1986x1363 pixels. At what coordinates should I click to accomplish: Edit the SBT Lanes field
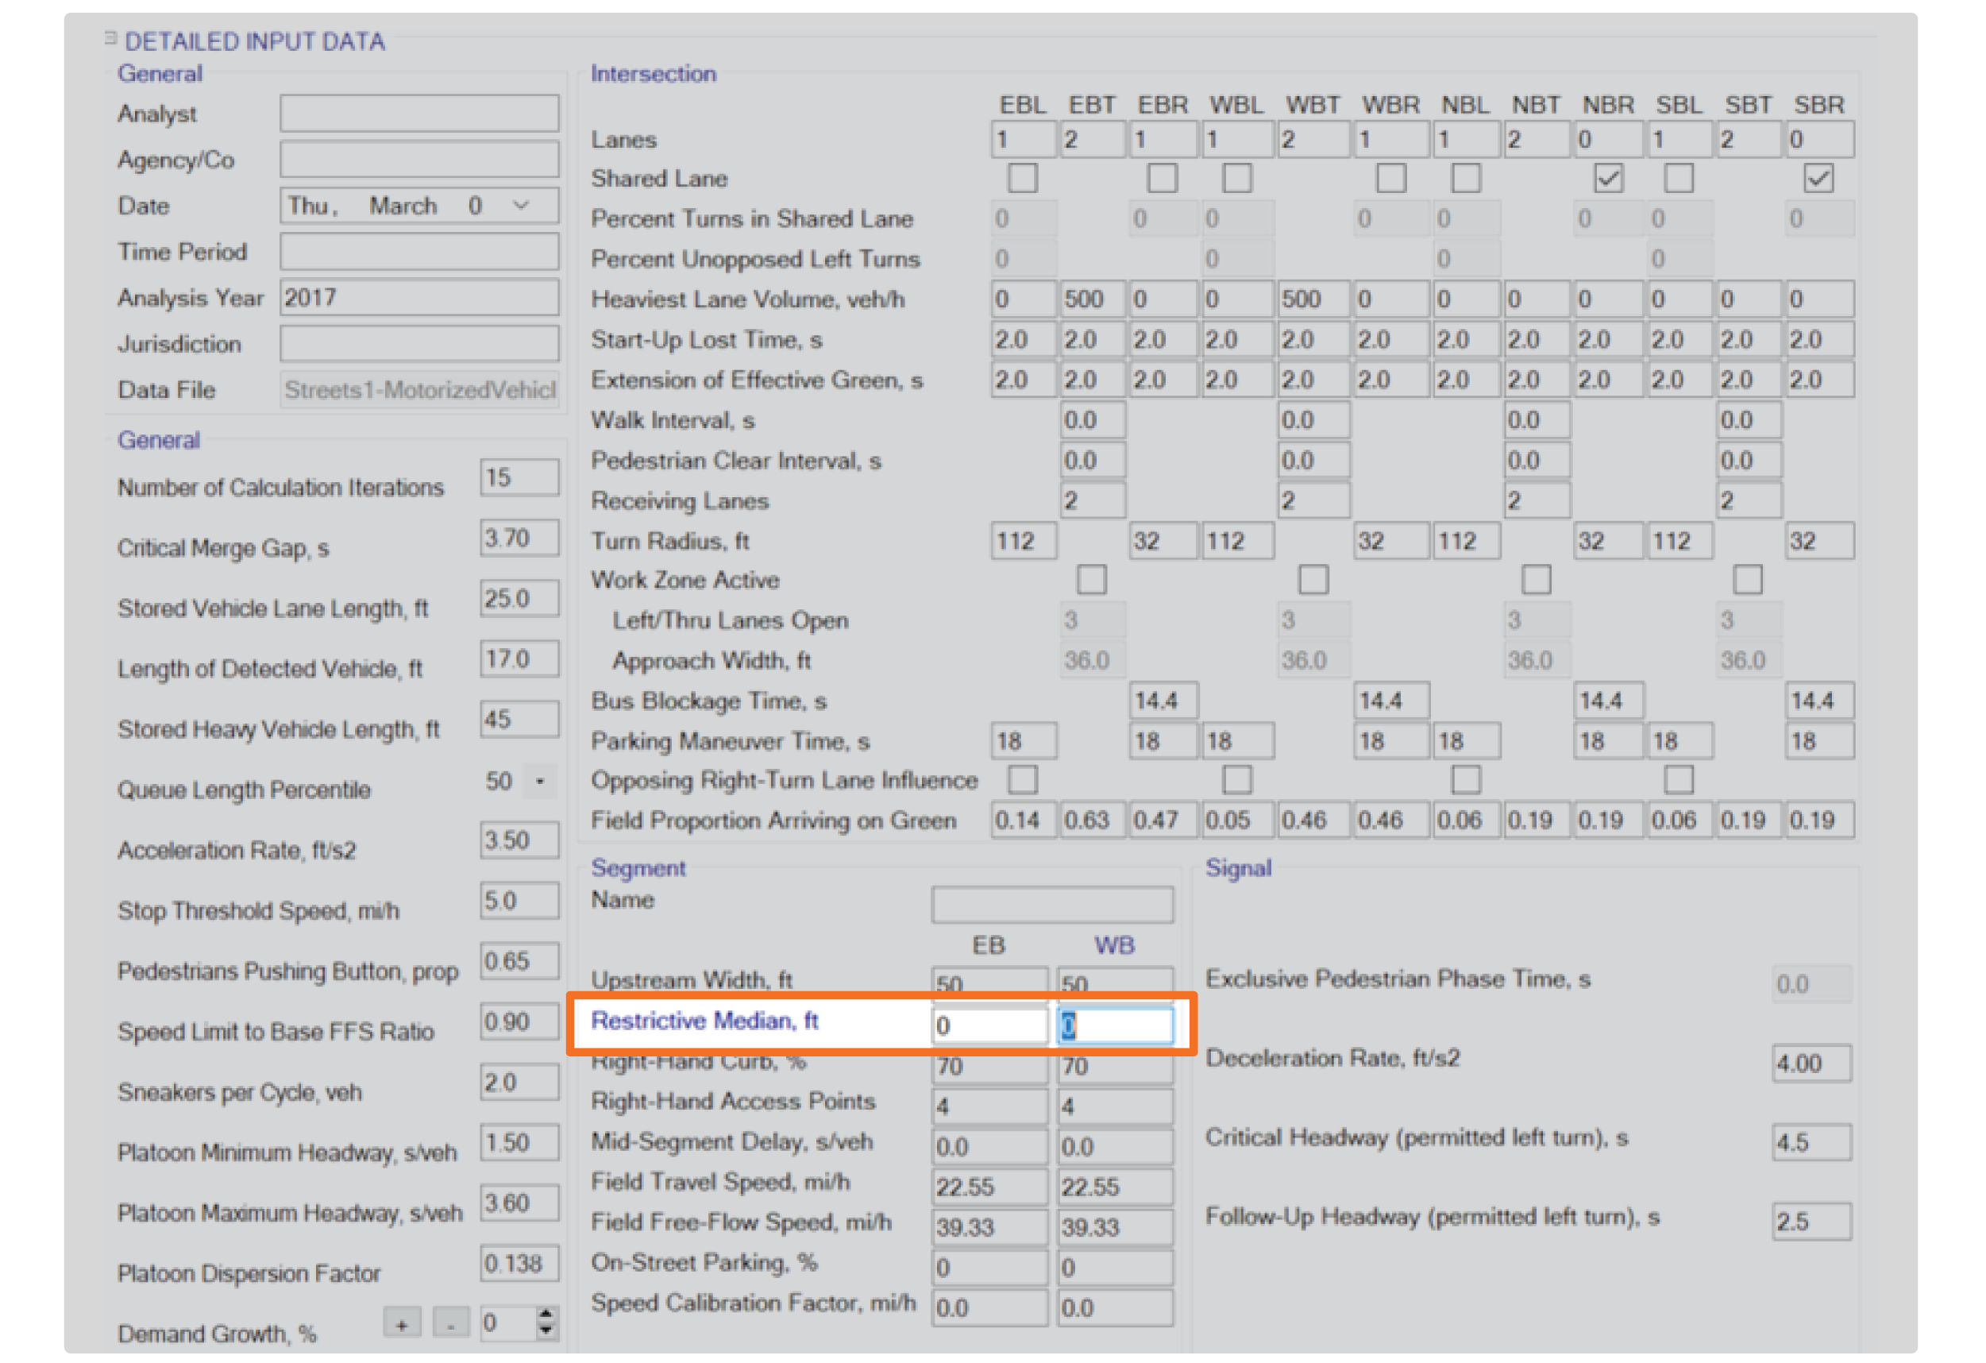[1749, 139]
